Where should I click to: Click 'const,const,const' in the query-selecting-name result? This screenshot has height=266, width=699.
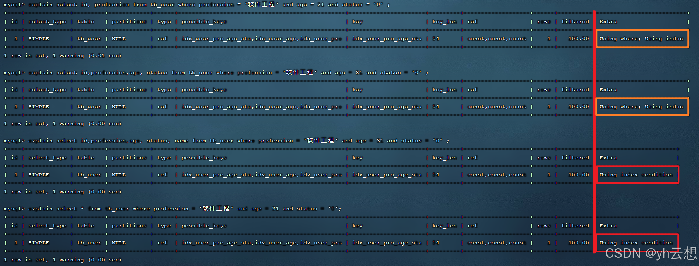(497, 175)
